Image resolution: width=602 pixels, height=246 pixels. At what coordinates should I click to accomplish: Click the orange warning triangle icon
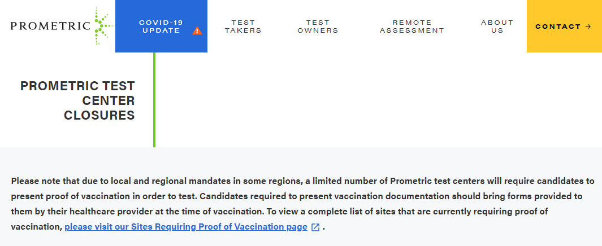(x=197, y=30)
